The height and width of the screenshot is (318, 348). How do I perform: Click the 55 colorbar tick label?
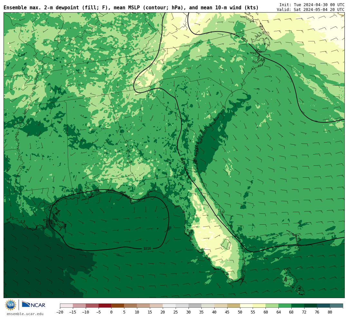point(253,312)
